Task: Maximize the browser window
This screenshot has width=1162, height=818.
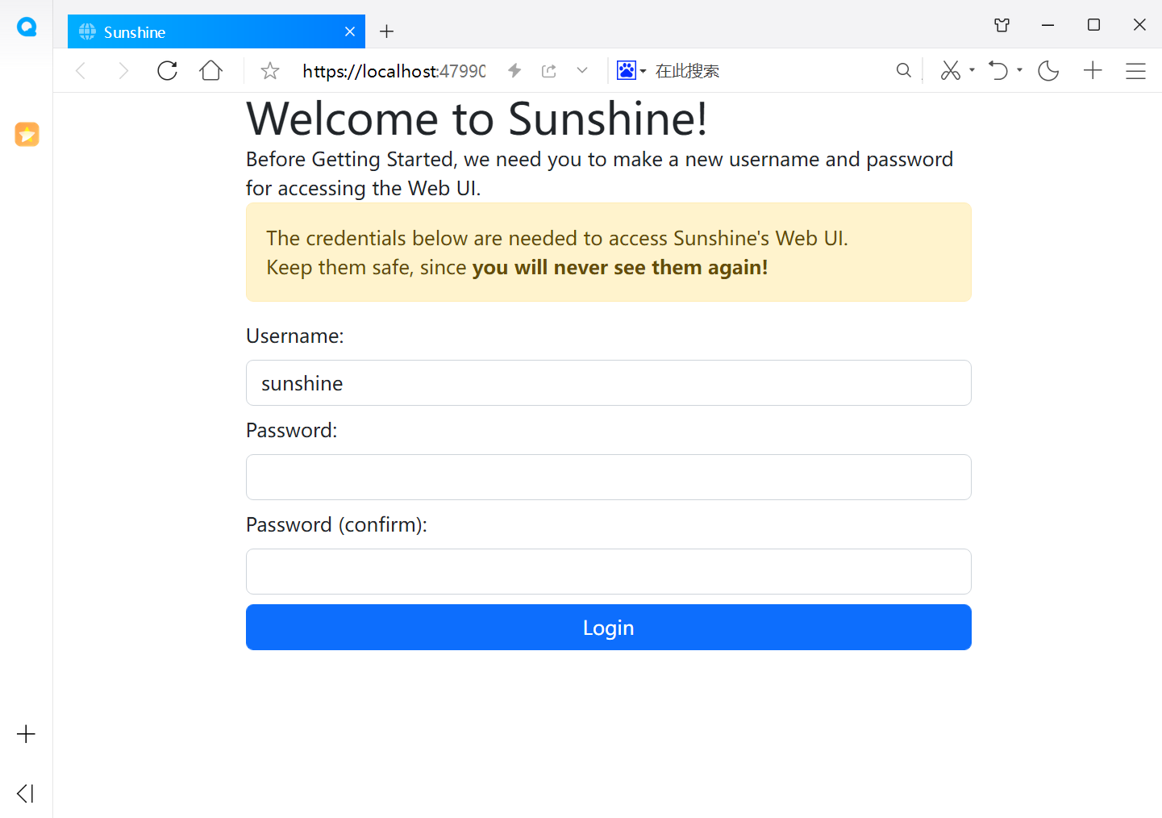Action: pos(1093,25)
